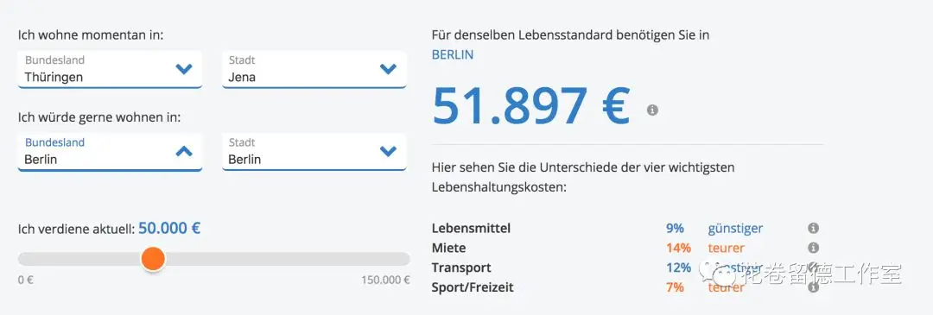Click info icon in Miete row

click(x=814, y=248)
